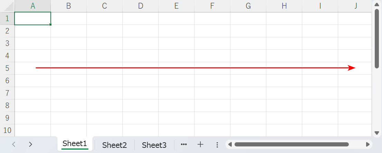This screenshot has height=153, width=382.
Task: Click the vertical dots sheet bar handle
Action: [x=217, y=144]
